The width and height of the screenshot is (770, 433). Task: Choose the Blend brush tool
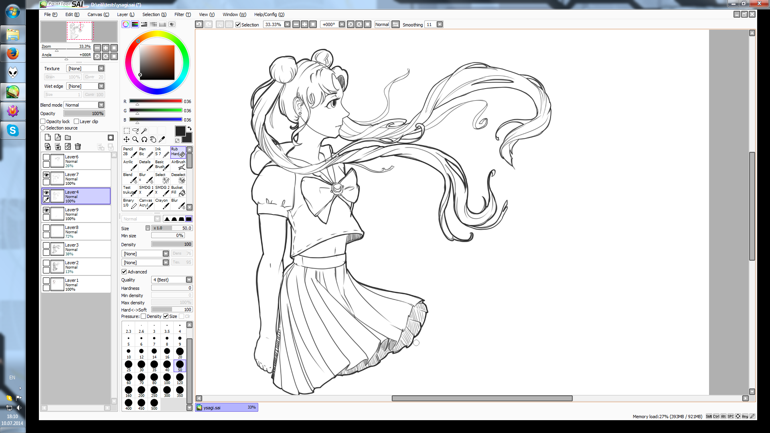[x=130, y=178]
